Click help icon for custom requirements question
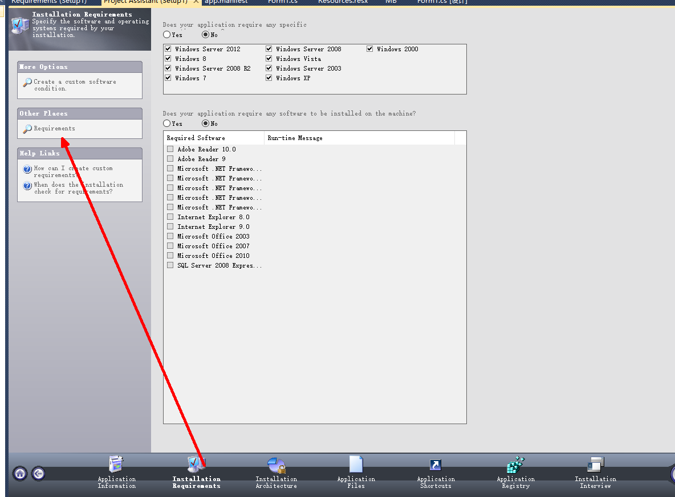The width and height of the screenshot is (675, 497). point(27,169)
